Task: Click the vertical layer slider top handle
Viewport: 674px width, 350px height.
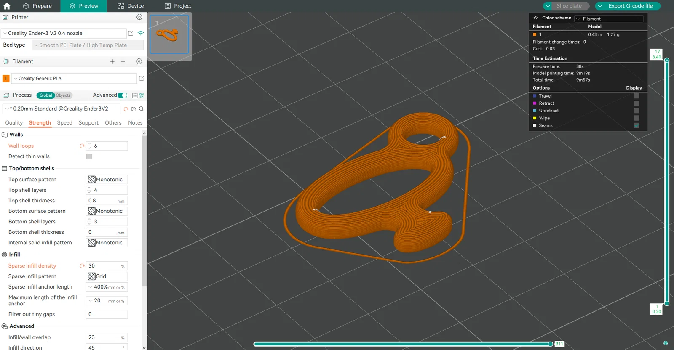Action: 667,60
